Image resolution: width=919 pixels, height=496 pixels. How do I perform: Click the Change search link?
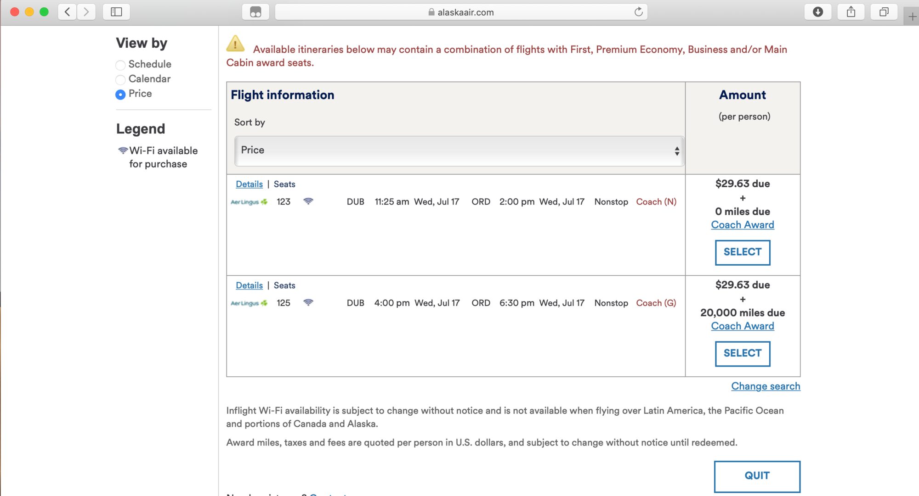pyautogui.click(x=766, y=386)
